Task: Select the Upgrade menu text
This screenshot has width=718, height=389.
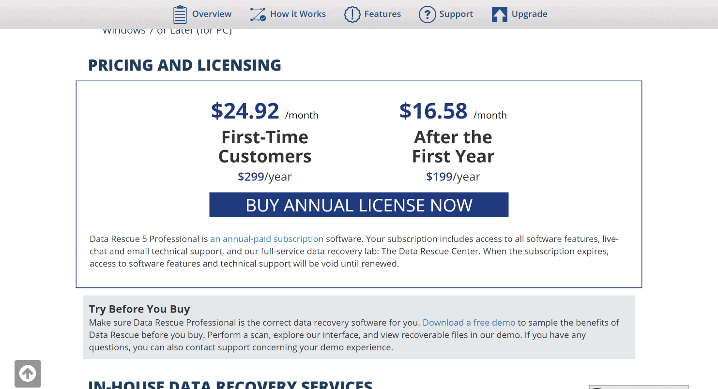Action: [529, 14]
